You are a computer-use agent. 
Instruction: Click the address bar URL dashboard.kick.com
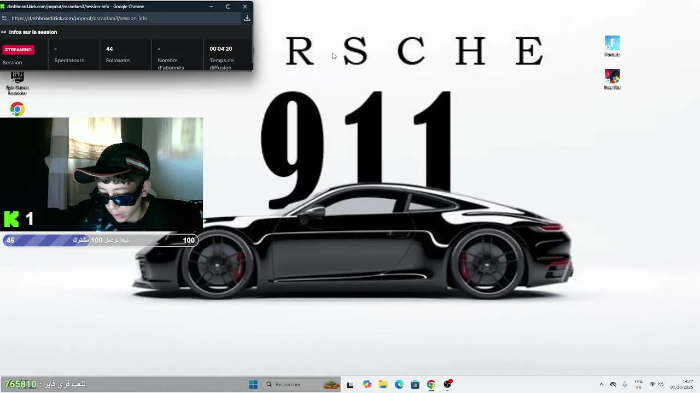coord(79,18)
